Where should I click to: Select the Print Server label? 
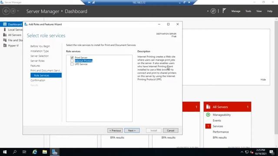pyautogui.click(x=81, y=58)
